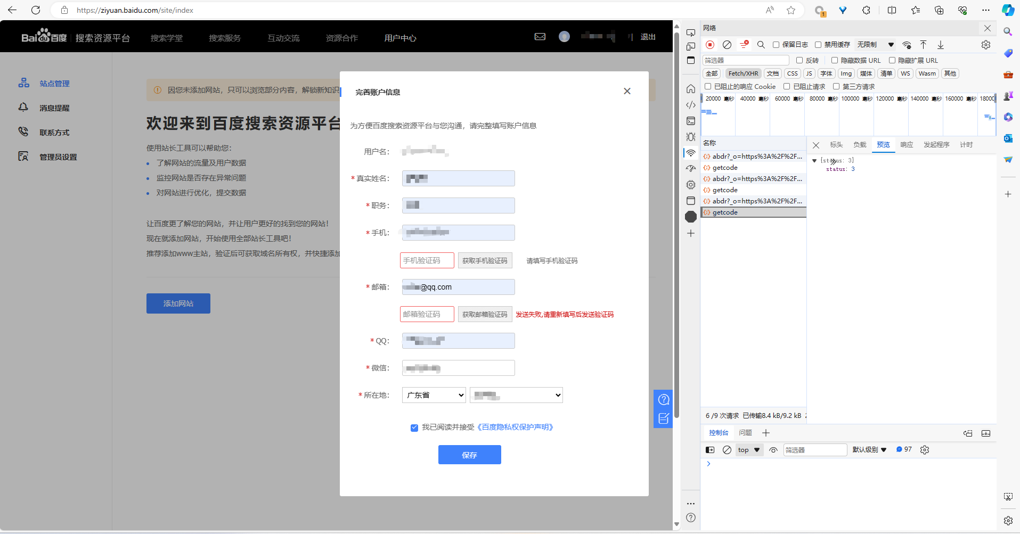This screenshot has height=534, width=1020.
Task: Open DevTools help question mark
Action: 691,517
